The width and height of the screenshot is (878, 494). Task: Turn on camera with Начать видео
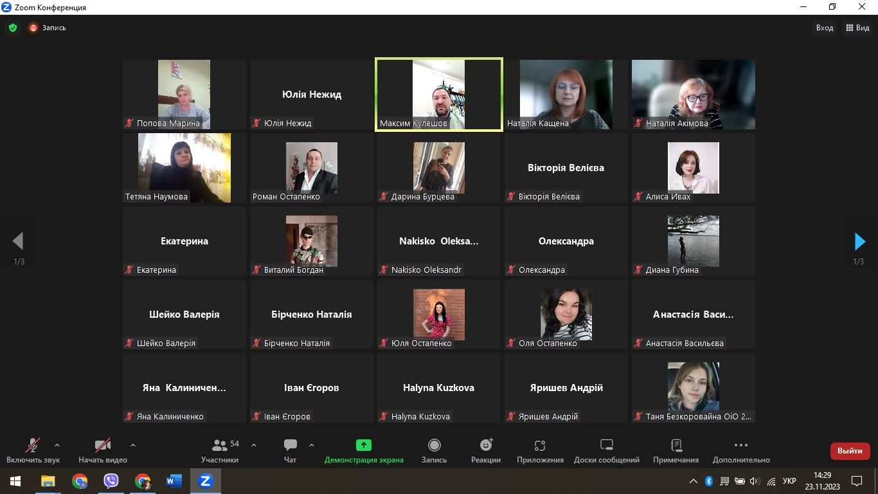[103, 450]
